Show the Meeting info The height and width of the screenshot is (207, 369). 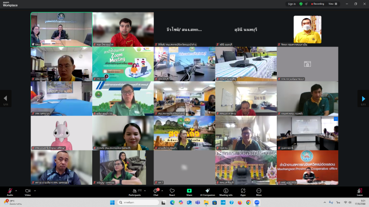[226, 191]
